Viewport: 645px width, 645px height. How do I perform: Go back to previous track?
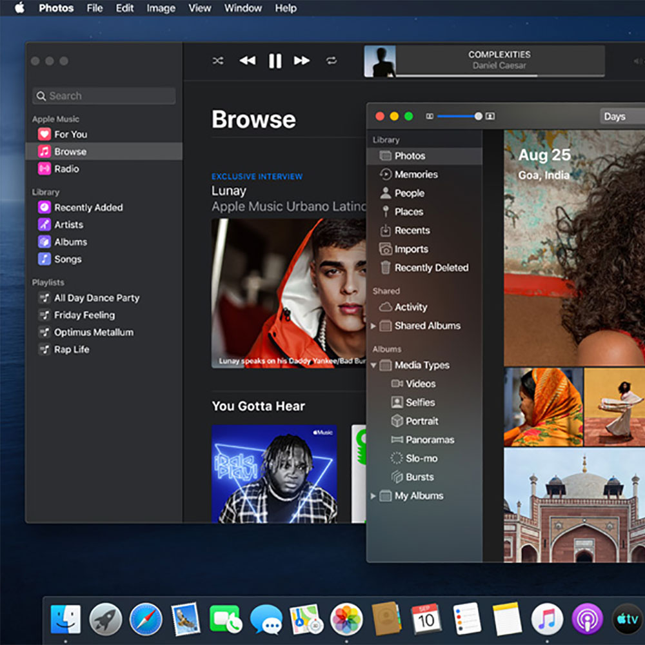pyautogui.click(x=247, y=61)
